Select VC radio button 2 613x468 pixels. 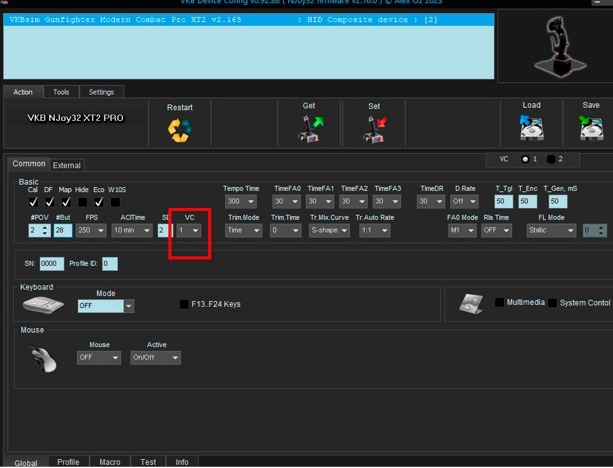click(x=551, y=159)
